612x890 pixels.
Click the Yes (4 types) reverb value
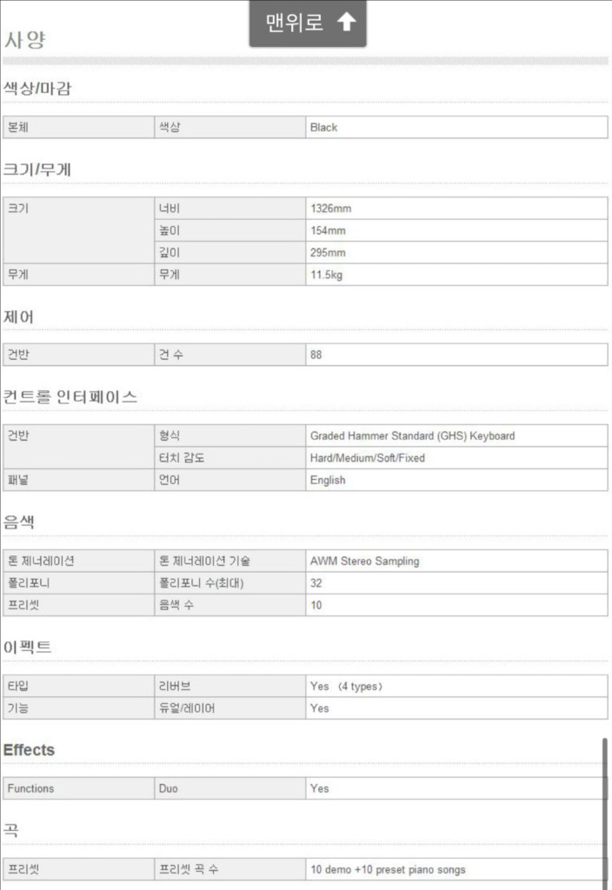tap(346, 686)
